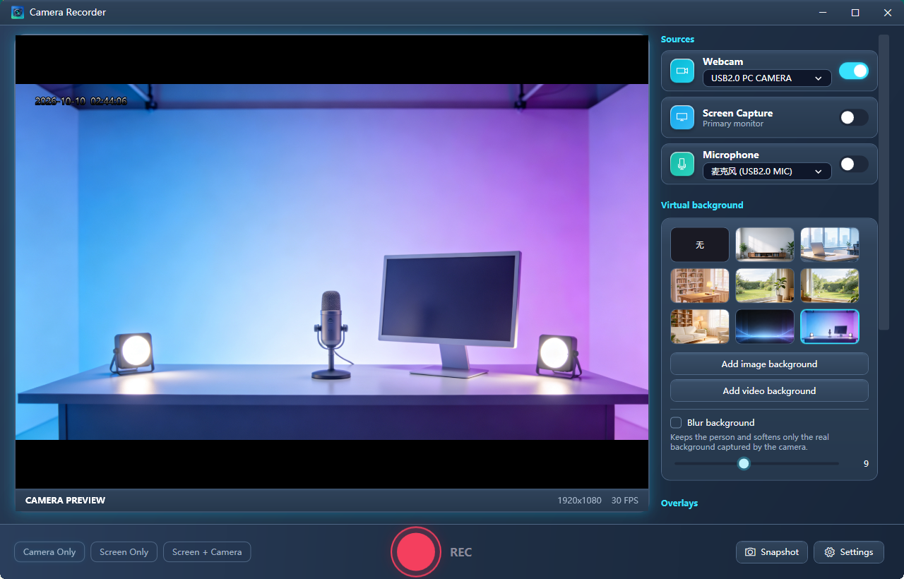This screenshot has width=904, height=579.
Task: Click the 2026-10-10 02:44:06 timestamp overlay
Action: 81,102
